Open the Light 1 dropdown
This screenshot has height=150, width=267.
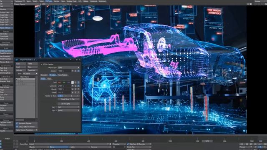pyautogui.click(x=68, y=107)
